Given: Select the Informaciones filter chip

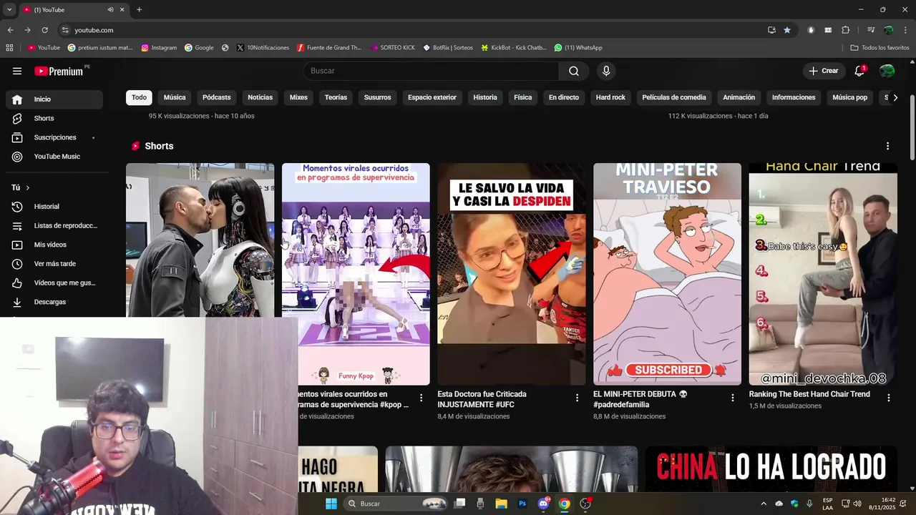Looking at the screenshot, I should coord(794,97).
